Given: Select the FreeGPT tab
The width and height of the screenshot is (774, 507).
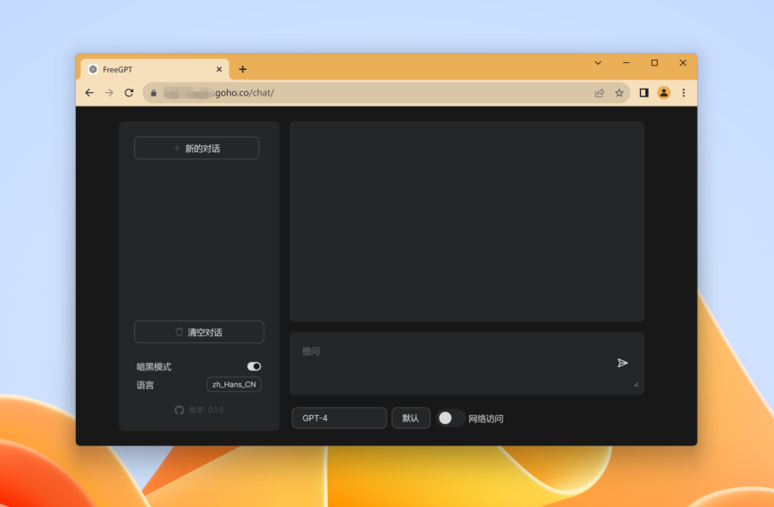Looking at the screenshot, I should coord(155,70).
